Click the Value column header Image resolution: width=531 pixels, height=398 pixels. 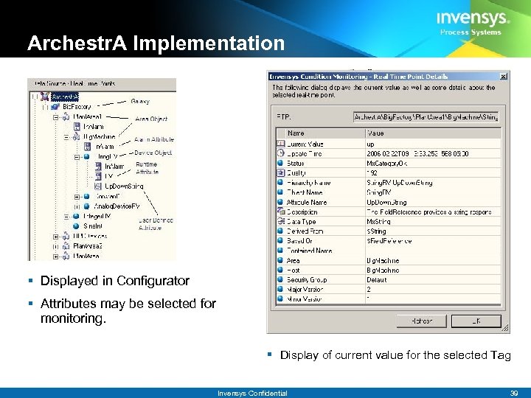click(x=433, y=133)
